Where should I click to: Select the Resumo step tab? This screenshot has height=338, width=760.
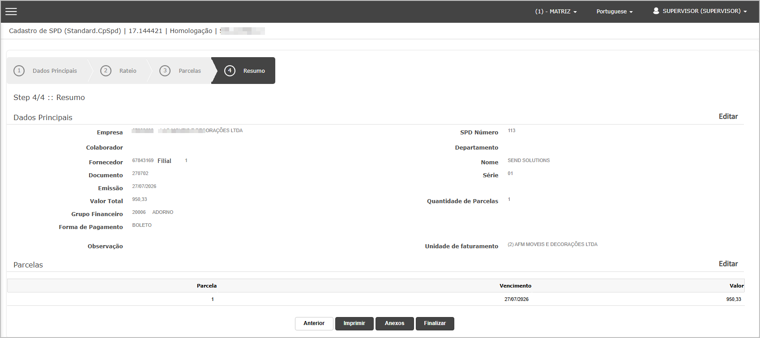243,71
